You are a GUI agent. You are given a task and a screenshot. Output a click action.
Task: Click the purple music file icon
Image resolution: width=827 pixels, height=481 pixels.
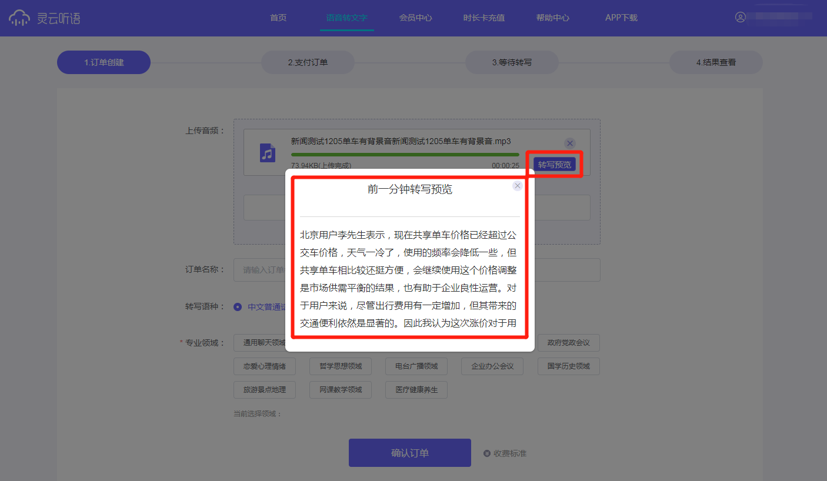click(268, 153)
